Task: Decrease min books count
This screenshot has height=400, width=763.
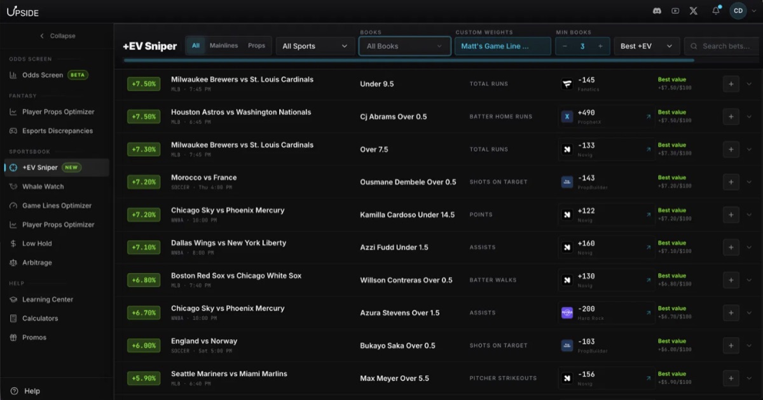Action: (x=565, y=46)
